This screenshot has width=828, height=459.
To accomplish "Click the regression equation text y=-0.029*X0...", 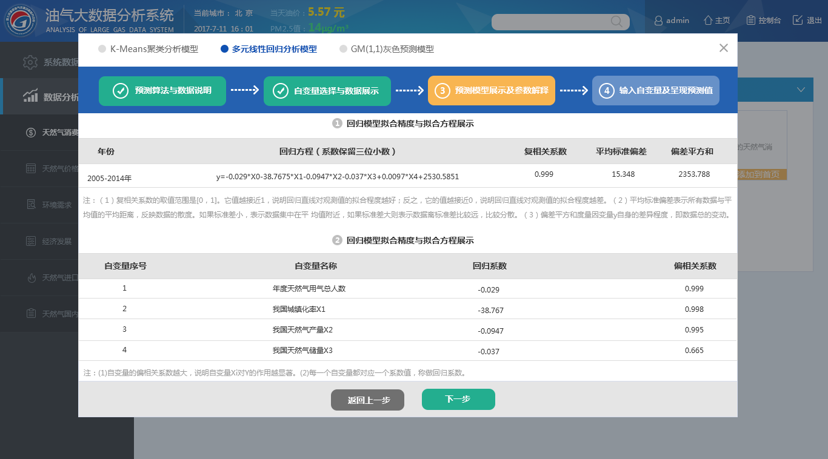I will (338, 177).
